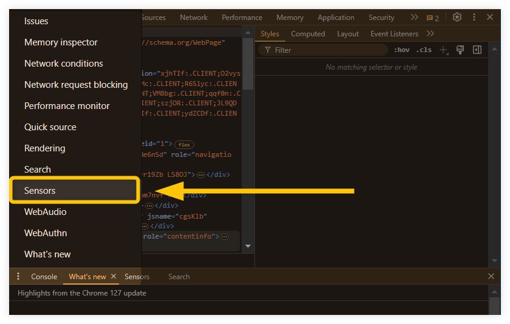This screenshot has height=324, width=510.
Task: Open DevTools settings gear icon
Action: [457, 17]
